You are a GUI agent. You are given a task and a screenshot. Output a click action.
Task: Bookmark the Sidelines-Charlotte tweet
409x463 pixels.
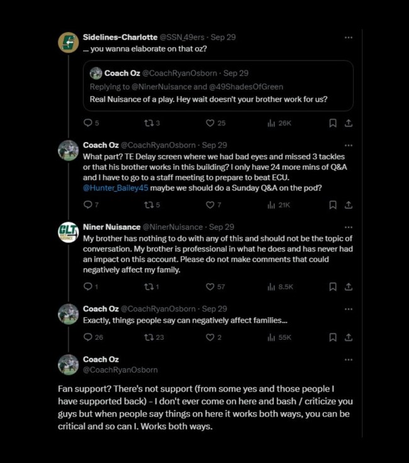pyautogui.click(x=333, y=123)
